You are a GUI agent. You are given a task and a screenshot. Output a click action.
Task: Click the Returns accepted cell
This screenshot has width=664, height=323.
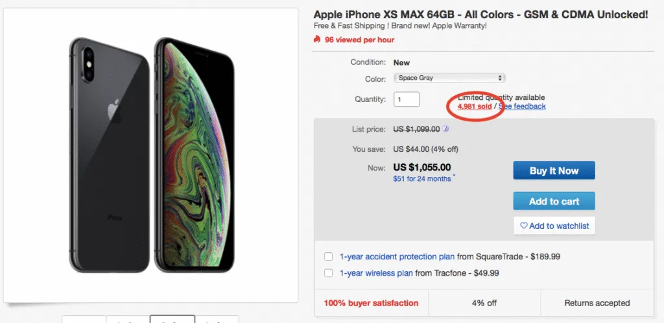[597, 303]
